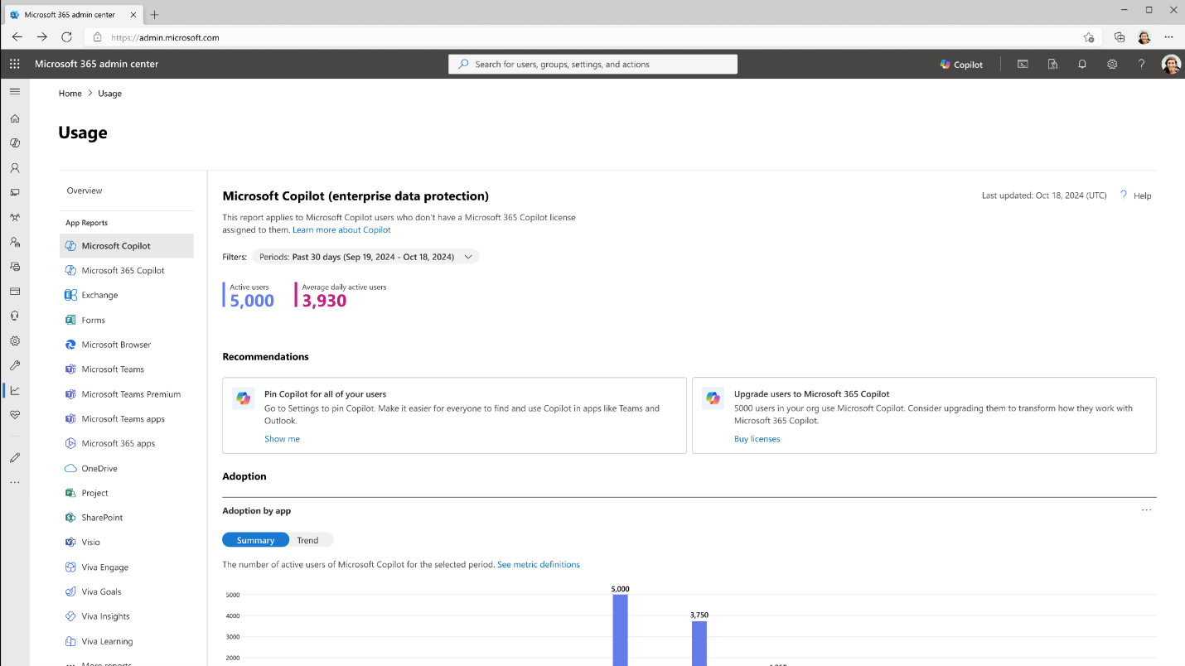
Task: Click the 3,750 bar in chart
Action: [x=699, y=644]
